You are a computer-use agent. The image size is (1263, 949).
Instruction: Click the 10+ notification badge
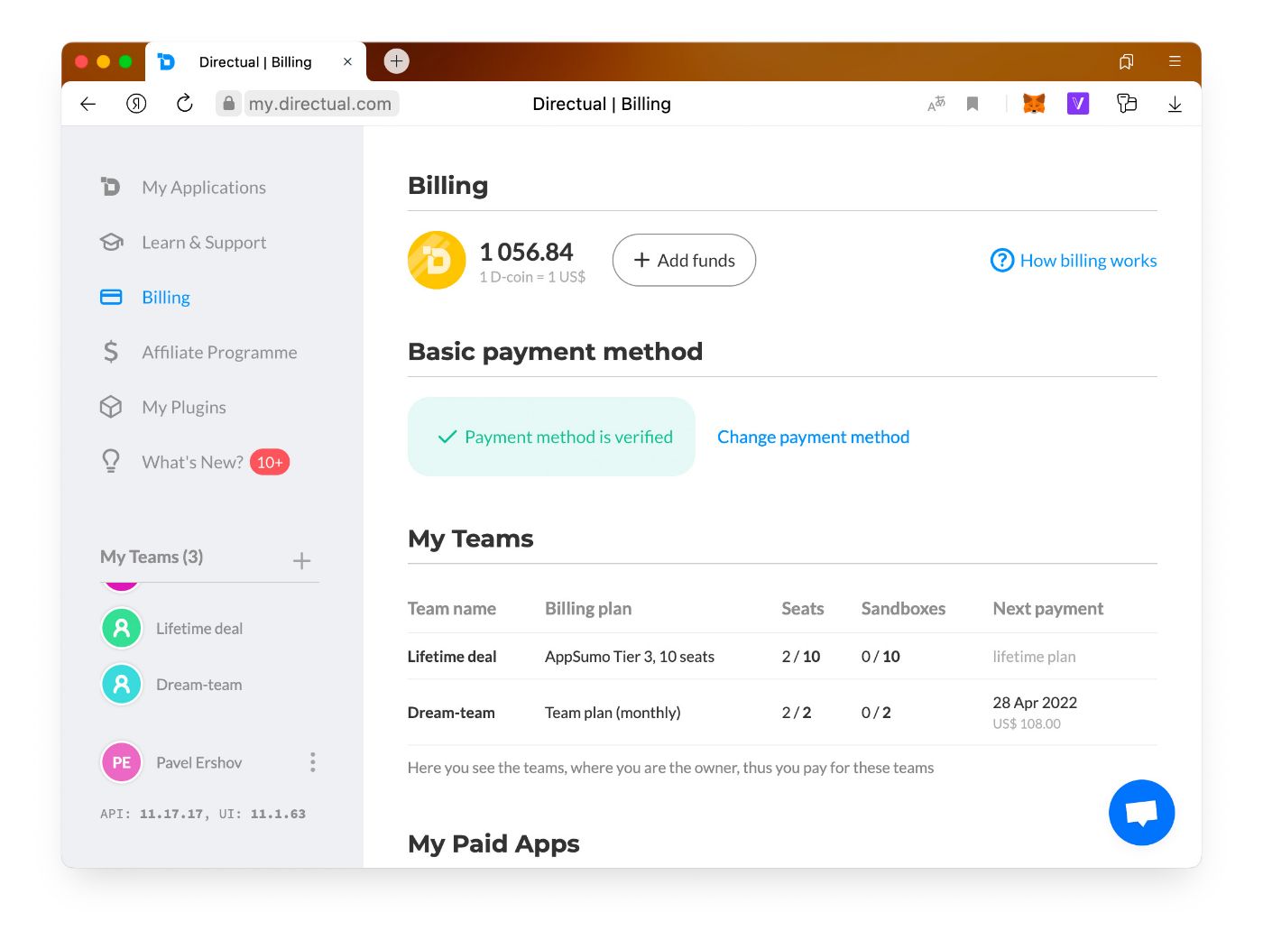point(270,463)
